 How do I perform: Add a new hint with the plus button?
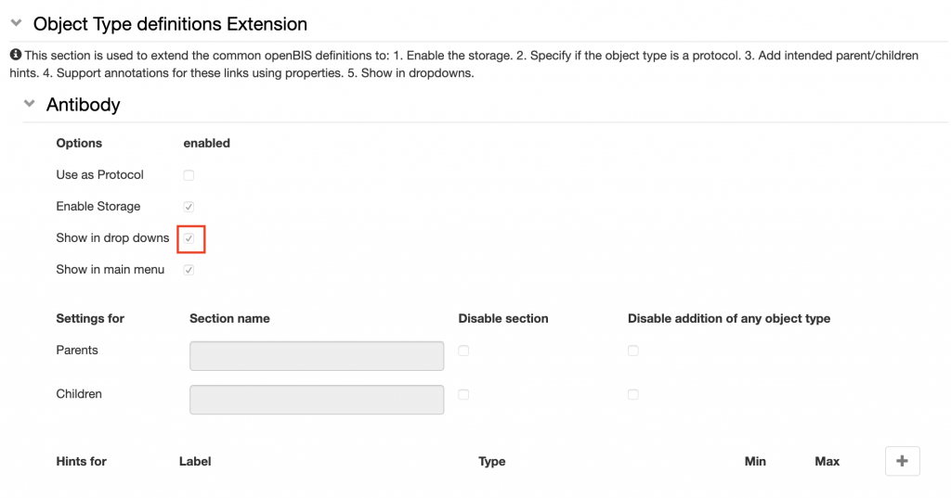pyautogui.click(x=902, y=461)
